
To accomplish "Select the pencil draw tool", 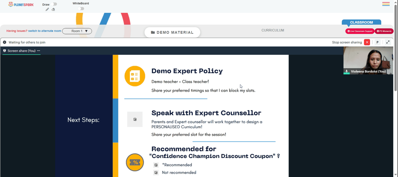I will (x=47, y=10).
